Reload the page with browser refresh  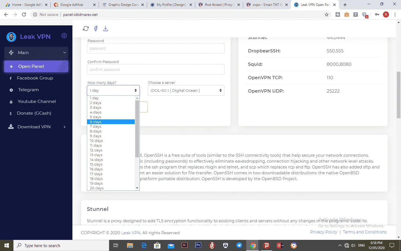click(24, 15)
